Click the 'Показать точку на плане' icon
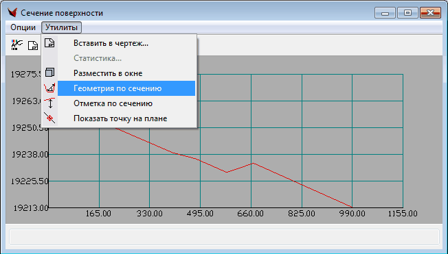 (49, 118)
